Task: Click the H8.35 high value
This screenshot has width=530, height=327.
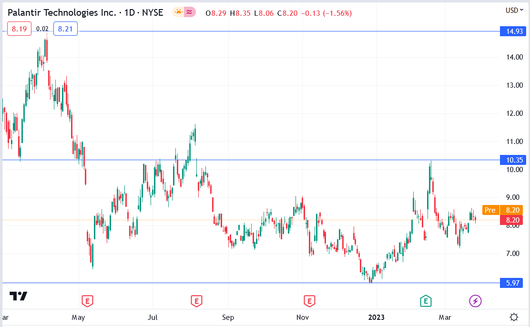Action: click(240, 13)
